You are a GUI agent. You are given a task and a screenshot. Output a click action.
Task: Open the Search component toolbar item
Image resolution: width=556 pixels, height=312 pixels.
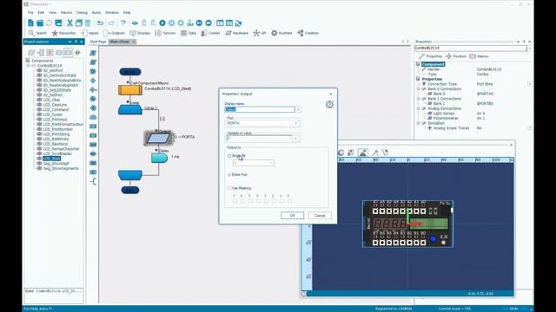(37, 33)
